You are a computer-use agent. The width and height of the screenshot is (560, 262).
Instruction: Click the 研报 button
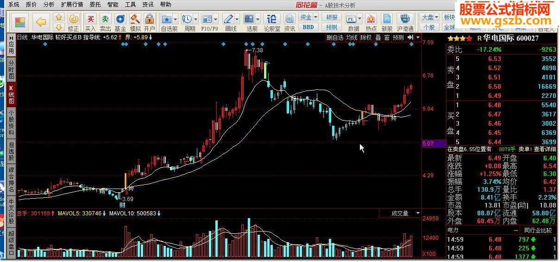pos(332,17)
